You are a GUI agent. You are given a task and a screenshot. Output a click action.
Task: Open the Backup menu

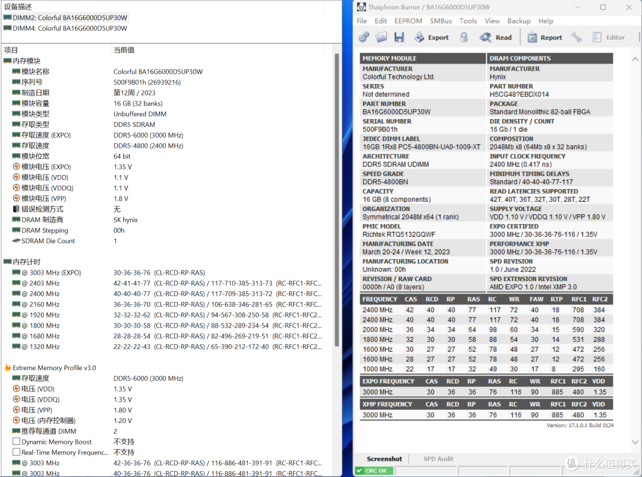pos(519,21)
